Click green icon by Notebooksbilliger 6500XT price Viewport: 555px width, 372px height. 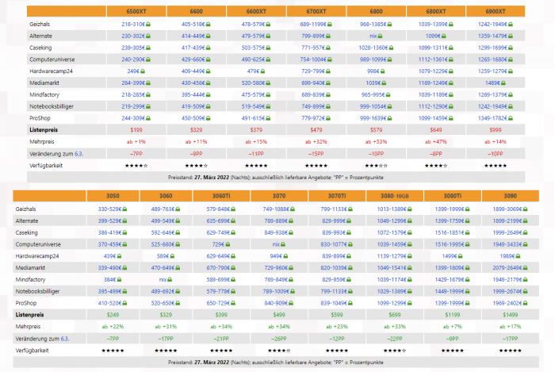coord(148,106)
